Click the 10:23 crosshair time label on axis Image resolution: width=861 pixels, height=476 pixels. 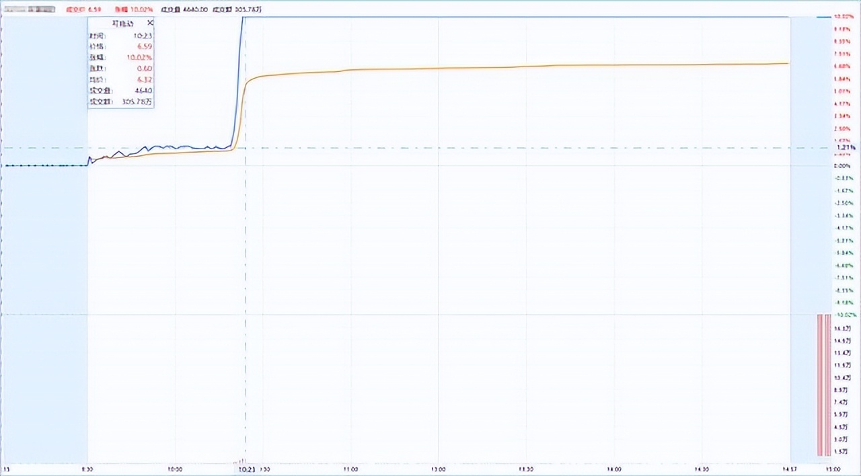pyautogui.click(x=247, y=469)
